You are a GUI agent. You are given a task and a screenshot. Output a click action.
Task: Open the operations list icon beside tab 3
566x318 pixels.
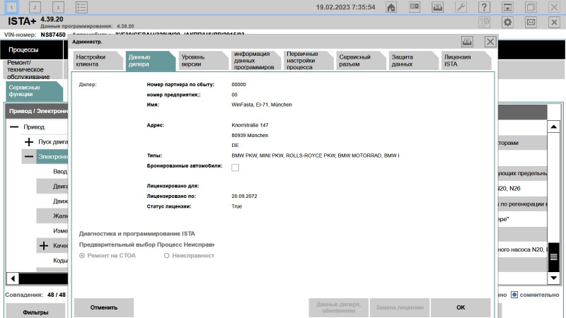pyautogui.click(x=82, y=7)
